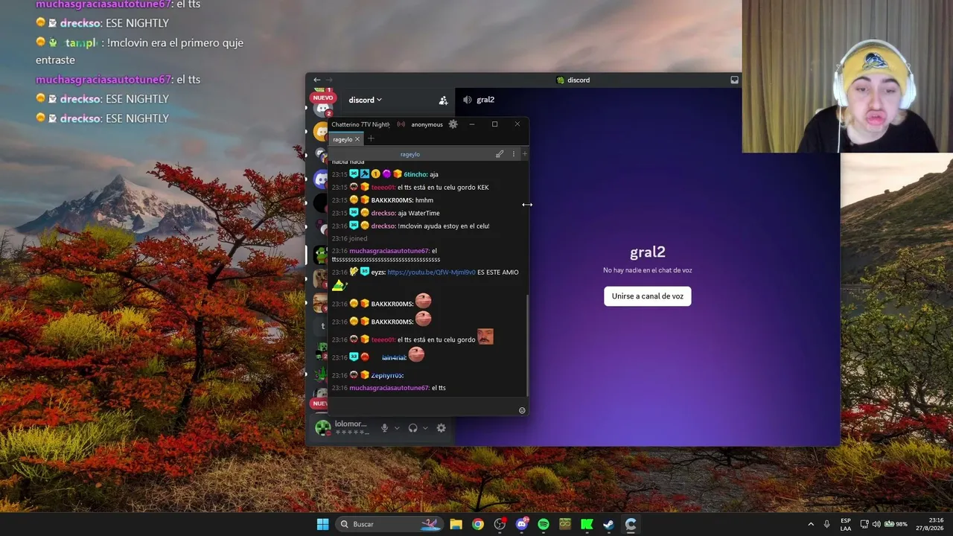Click the system tray microphone icon
This screenshot has height=536, width=953.
pos(827,524)
